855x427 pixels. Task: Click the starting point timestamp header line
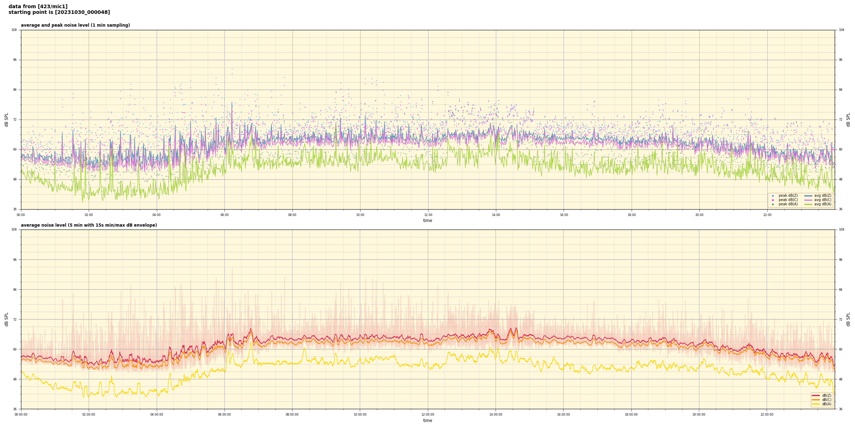pyautogui.click(x=59, y=12)
